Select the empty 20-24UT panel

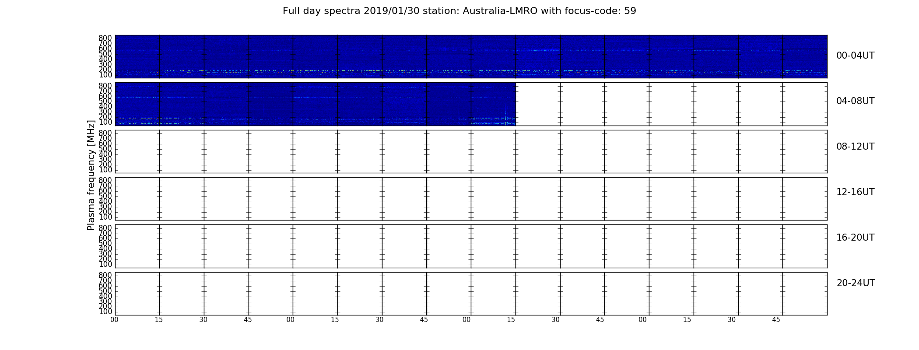pos(471,294)
